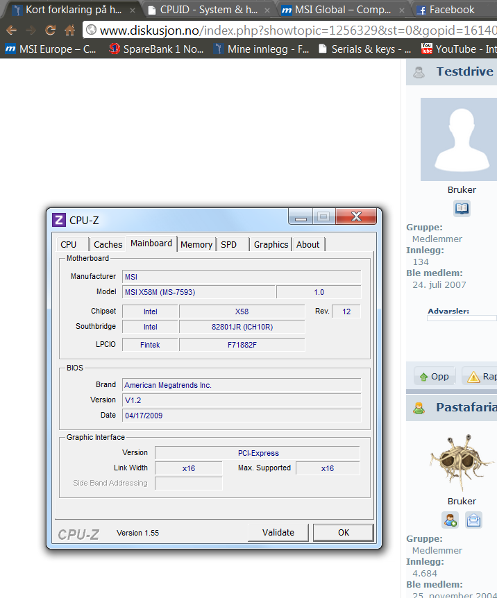Click the 04/17/2009 BIOS date field
Screen dimensions: 497x598
[242, 416]
